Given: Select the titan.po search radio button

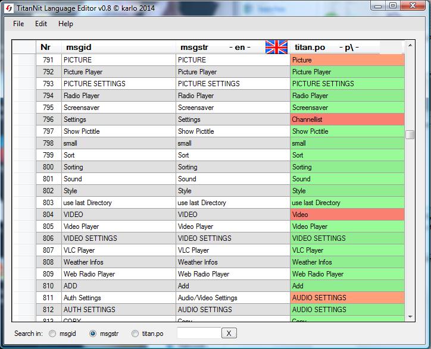Looking at the screenshot, I should 135,334.
